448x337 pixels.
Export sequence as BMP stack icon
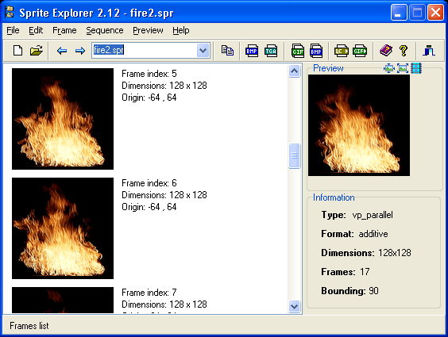click(316, 51)
